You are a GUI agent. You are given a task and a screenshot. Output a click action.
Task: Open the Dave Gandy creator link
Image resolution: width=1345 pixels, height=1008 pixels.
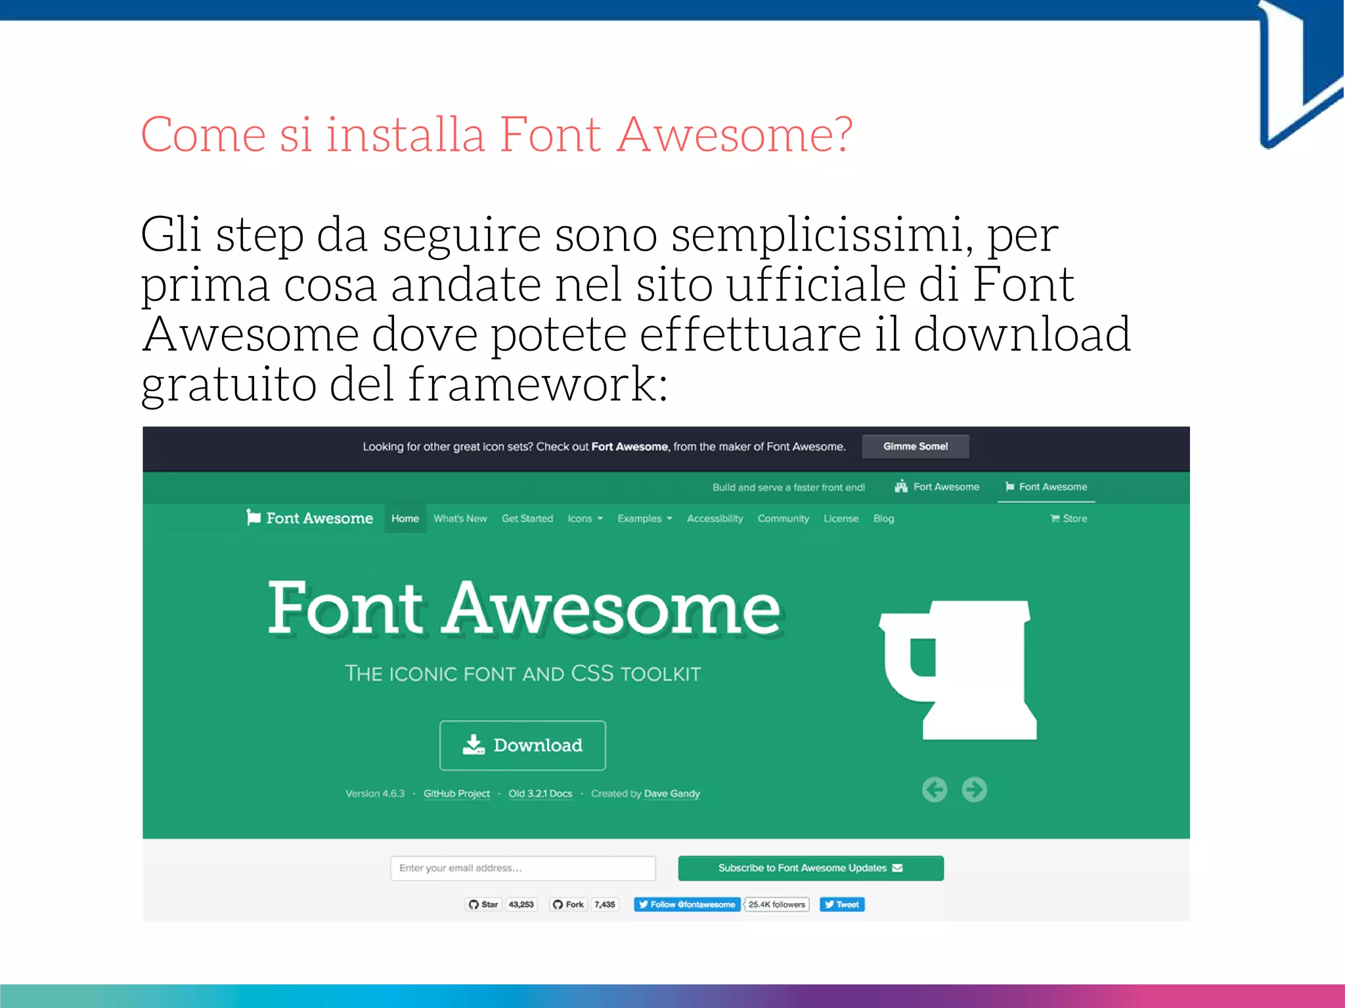click(672, 793)
